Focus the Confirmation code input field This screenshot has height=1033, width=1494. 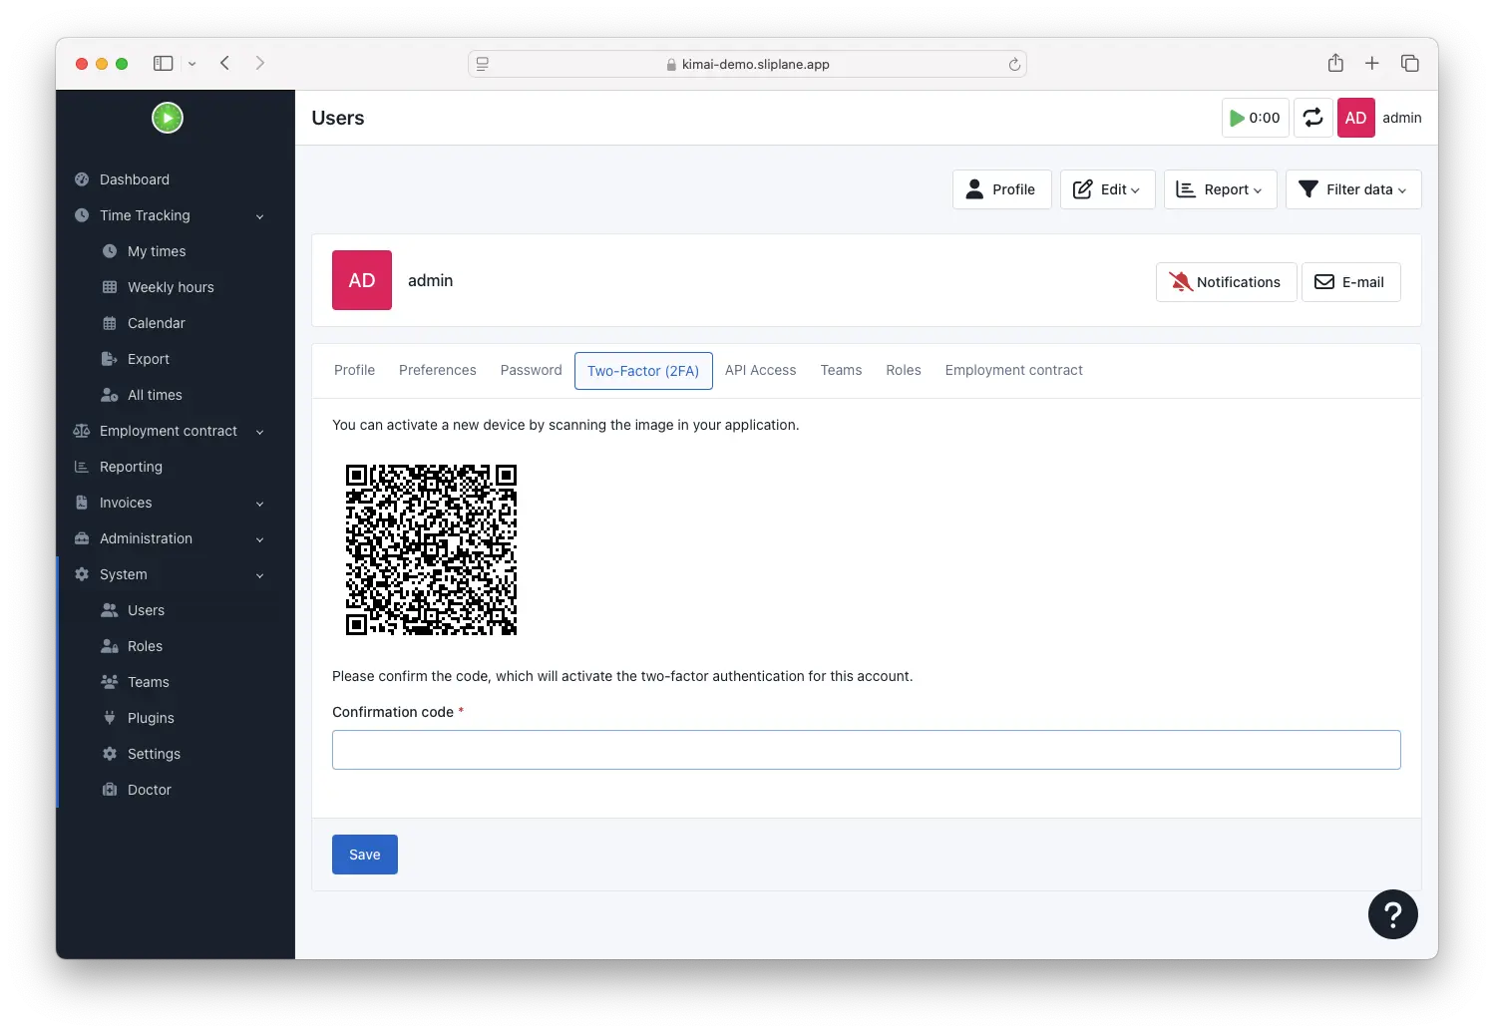coord(866,750)
